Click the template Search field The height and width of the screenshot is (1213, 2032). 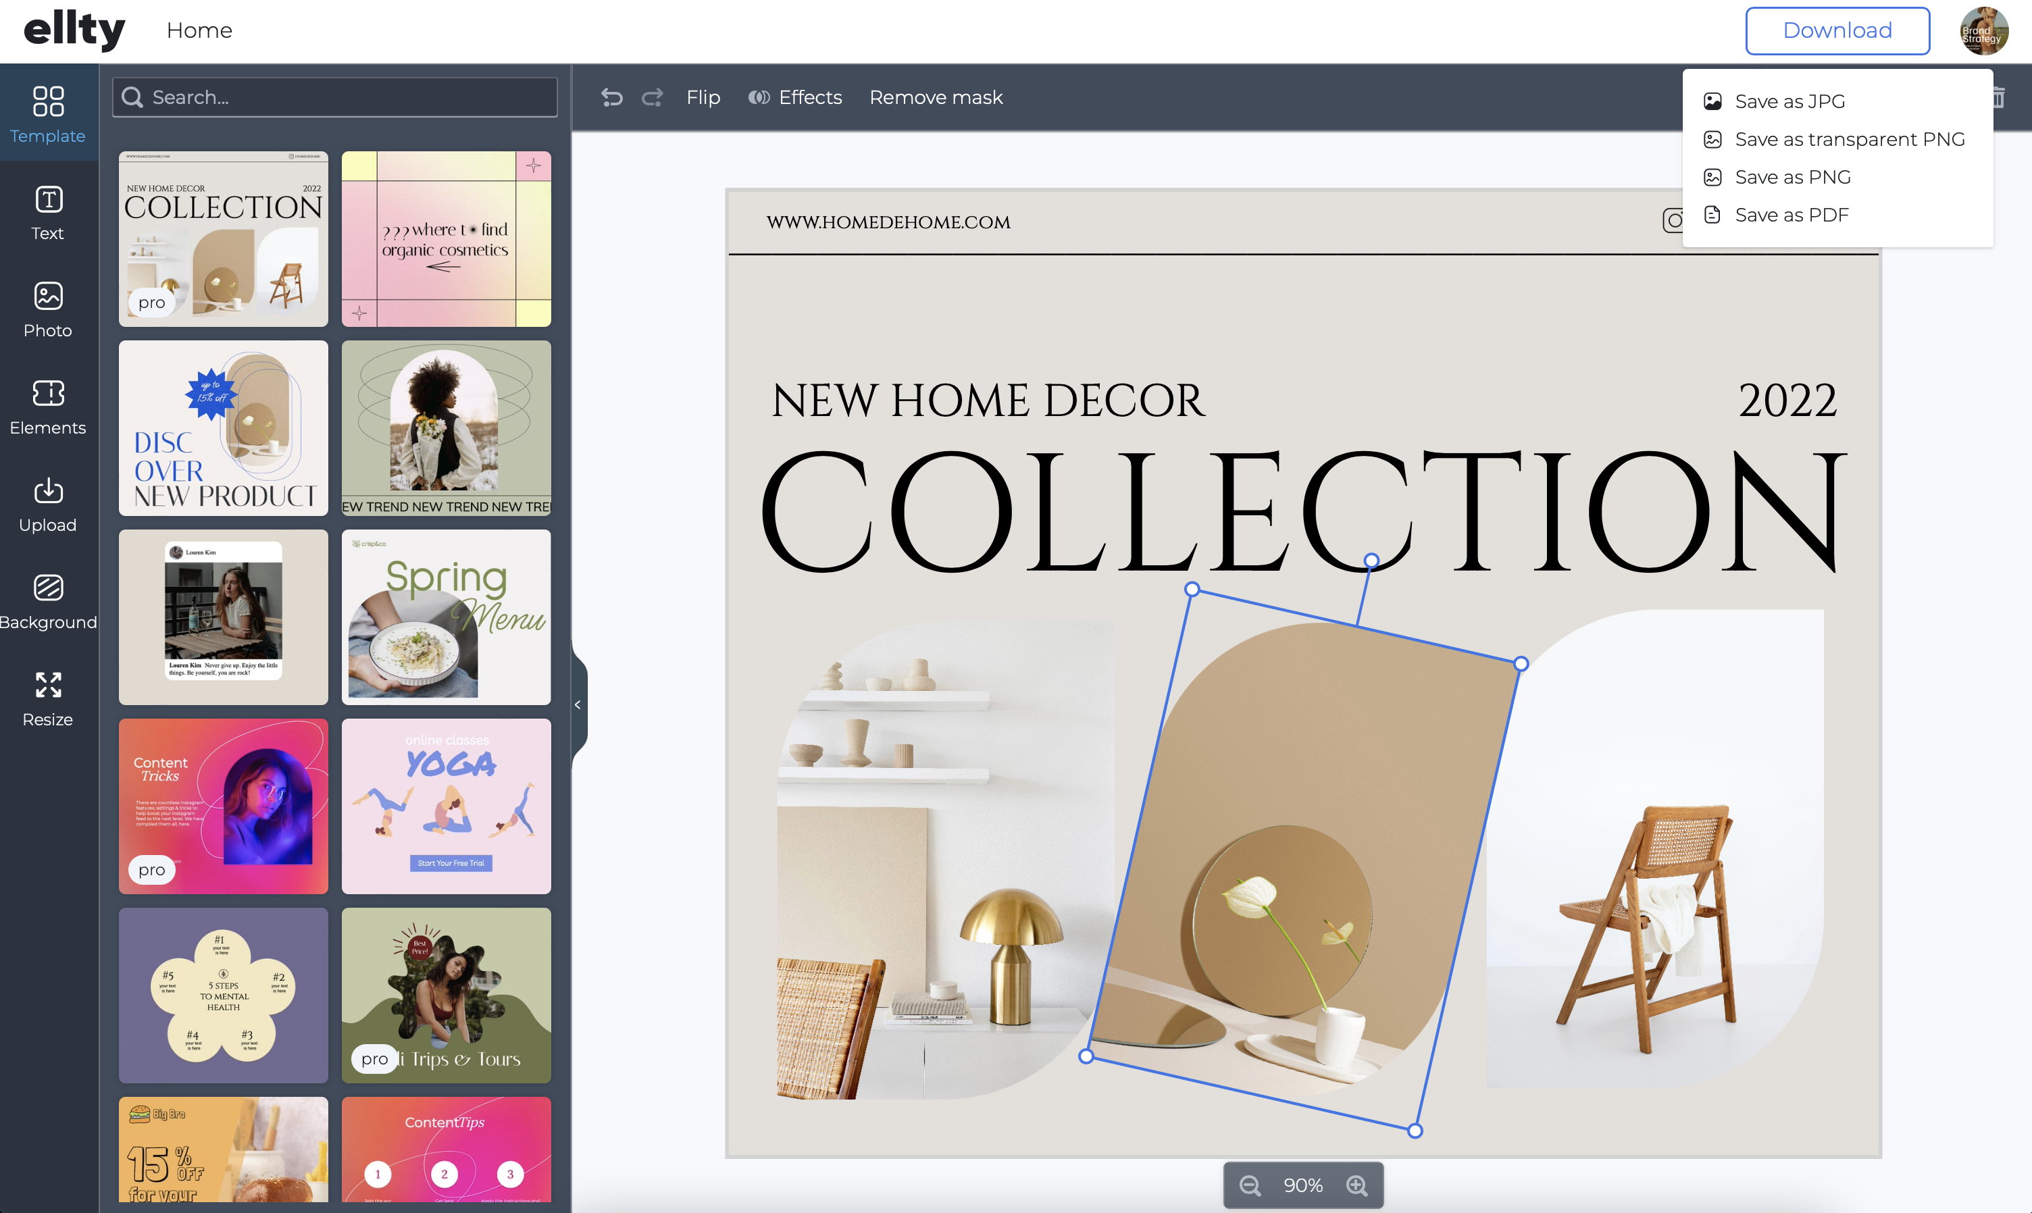point(335,97)
